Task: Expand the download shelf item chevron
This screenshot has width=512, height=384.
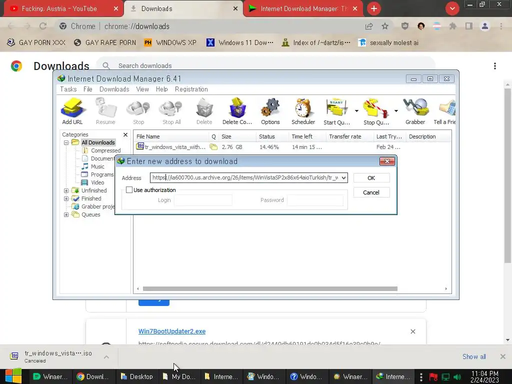Action: click(x=106, y=357)
